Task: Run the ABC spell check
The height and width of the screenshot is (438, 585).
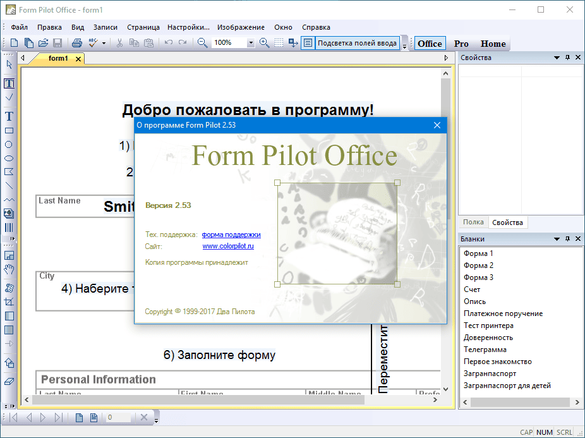Action: [x=93, y=43]
